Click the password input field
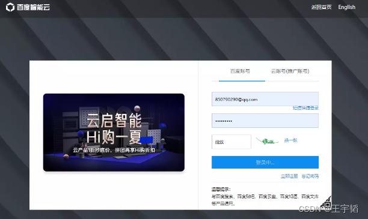This screenshot has height=219, width=368. click(265, 121)
